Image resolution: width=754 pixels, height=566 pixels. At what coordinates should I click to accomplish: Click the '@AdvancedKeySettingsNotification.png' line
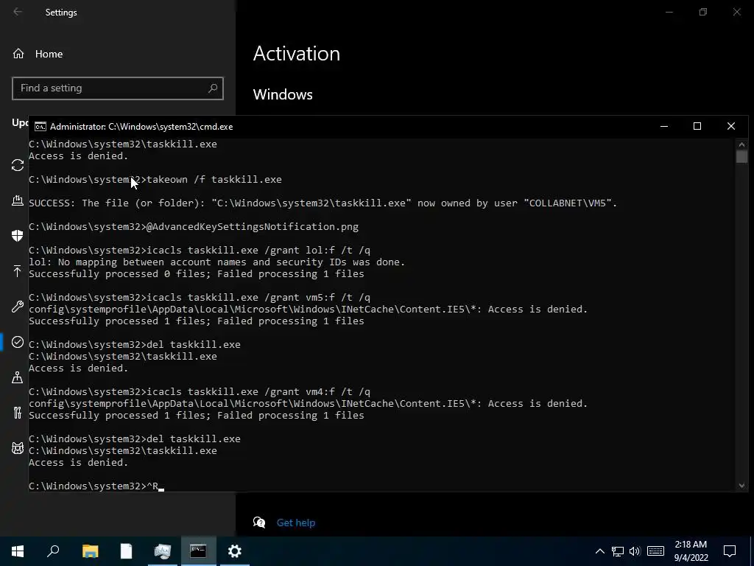(194, 227)
